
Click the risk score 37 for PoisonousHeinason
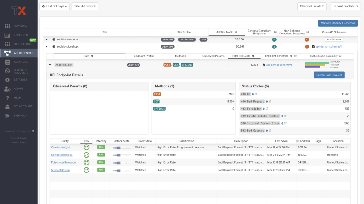coord(86,162)
